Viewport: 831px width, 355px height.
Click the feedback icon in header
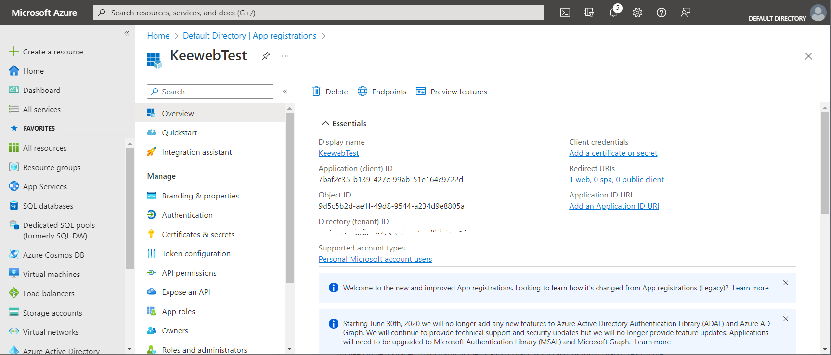[x=686, y=13]
